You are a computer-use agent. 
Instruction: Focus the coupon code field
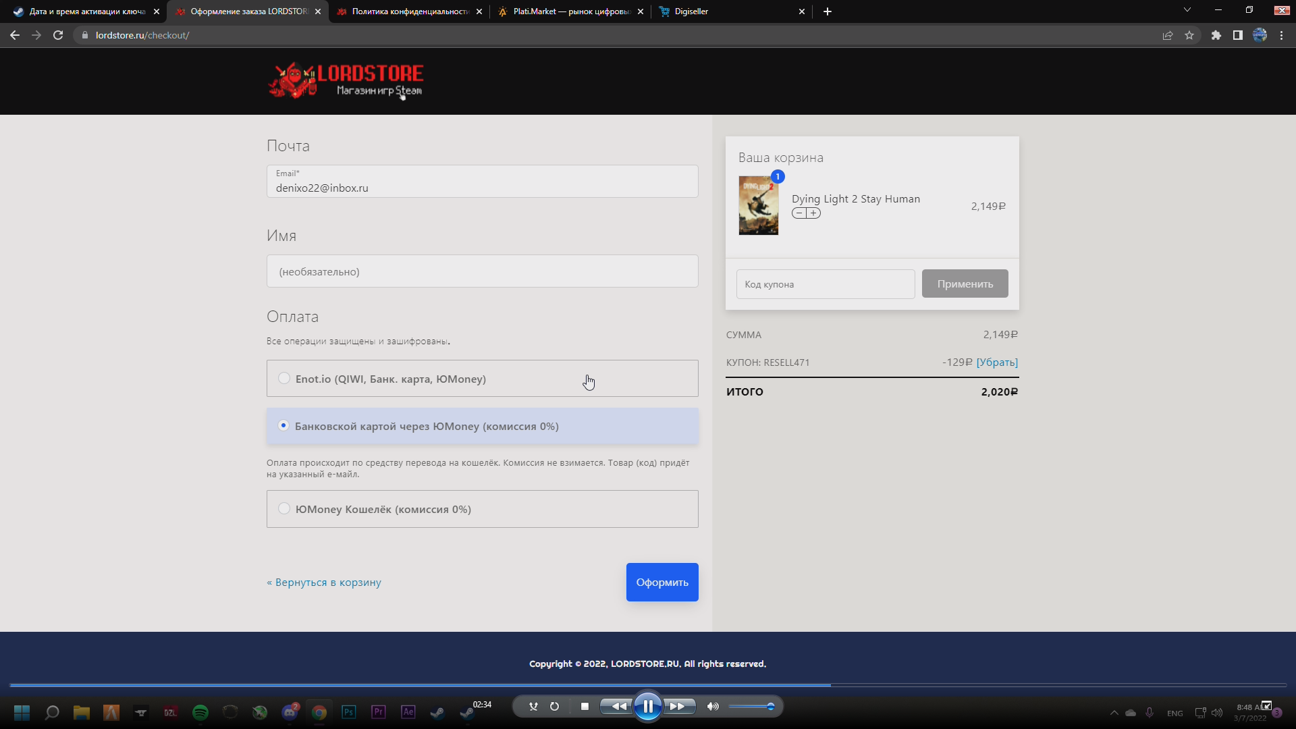point(826,284)
